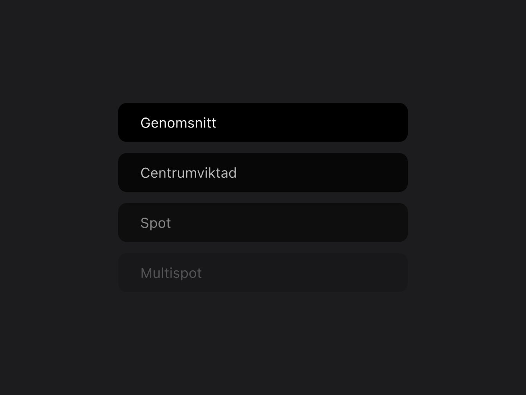Click the Centrumviktad text label
Viewport: 526px width, 395px height.
click(x=188, y=173)
